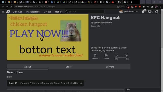Open the media control playlist icon
163x92 pixels.
(x=148, y=7)
